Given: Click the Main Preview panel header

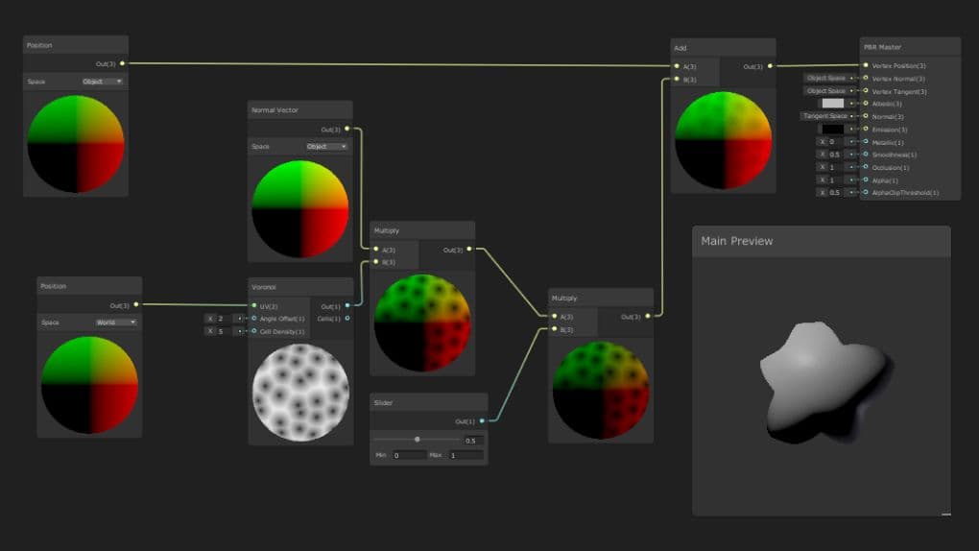Looking at the screenshot, I should click(x=822, y=241).
